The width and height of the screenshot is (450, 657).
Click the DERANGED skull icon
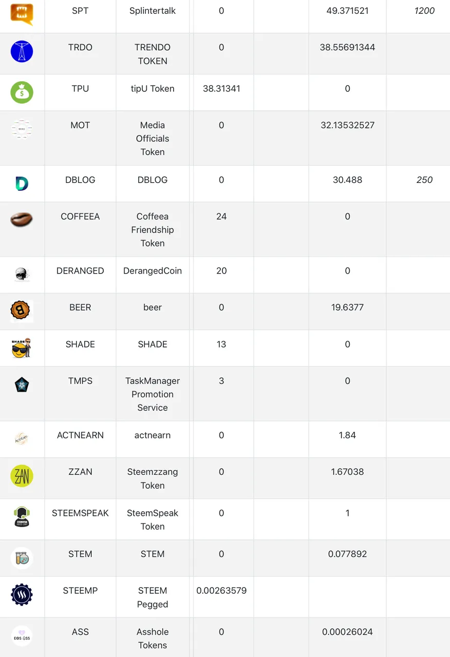pyautogui.click(x=22, y=275)
